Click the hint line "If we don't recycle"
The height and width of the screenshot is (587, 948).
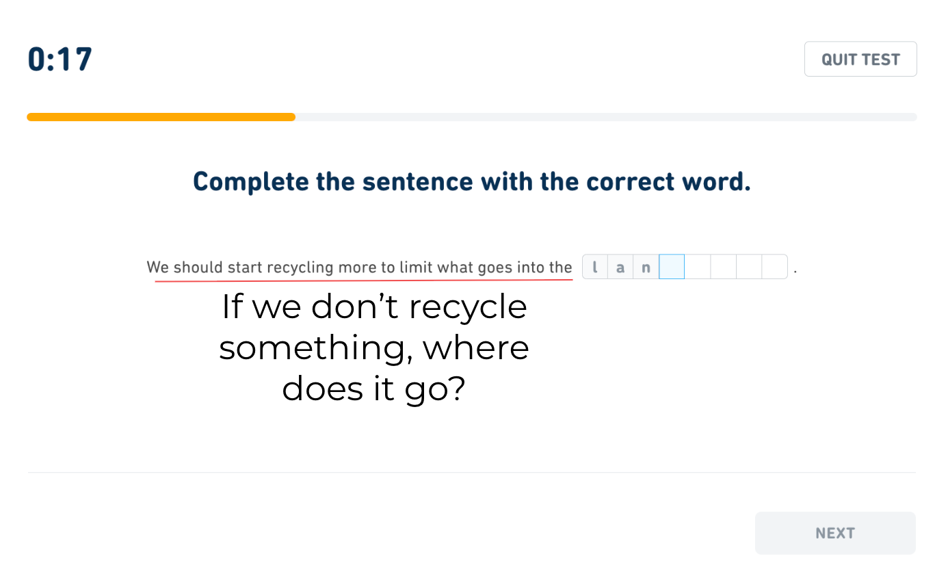point(374,308)
